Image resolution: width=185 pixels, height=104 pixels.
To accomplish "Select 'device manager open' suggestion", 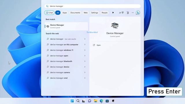I will (66, 56).
